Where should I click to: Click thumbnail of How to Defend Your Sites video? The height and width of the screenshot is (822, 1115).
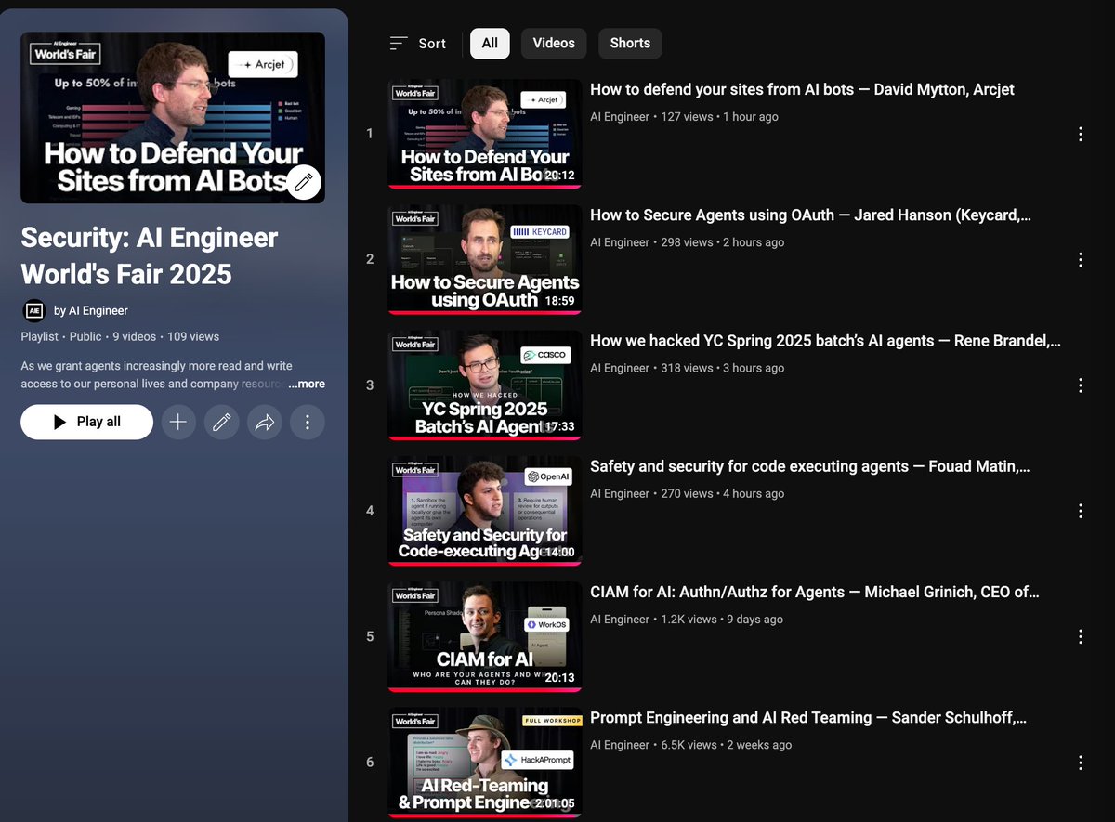(485, 134)
